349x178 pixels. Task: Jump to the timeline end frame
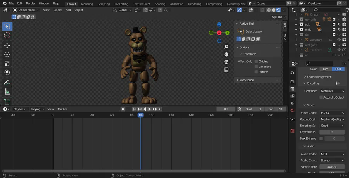[x=160, y=109]
